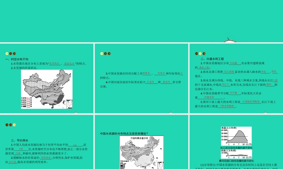Click the red answer 水污染
The width and height of the screenshot is (283, 169).
12,162
